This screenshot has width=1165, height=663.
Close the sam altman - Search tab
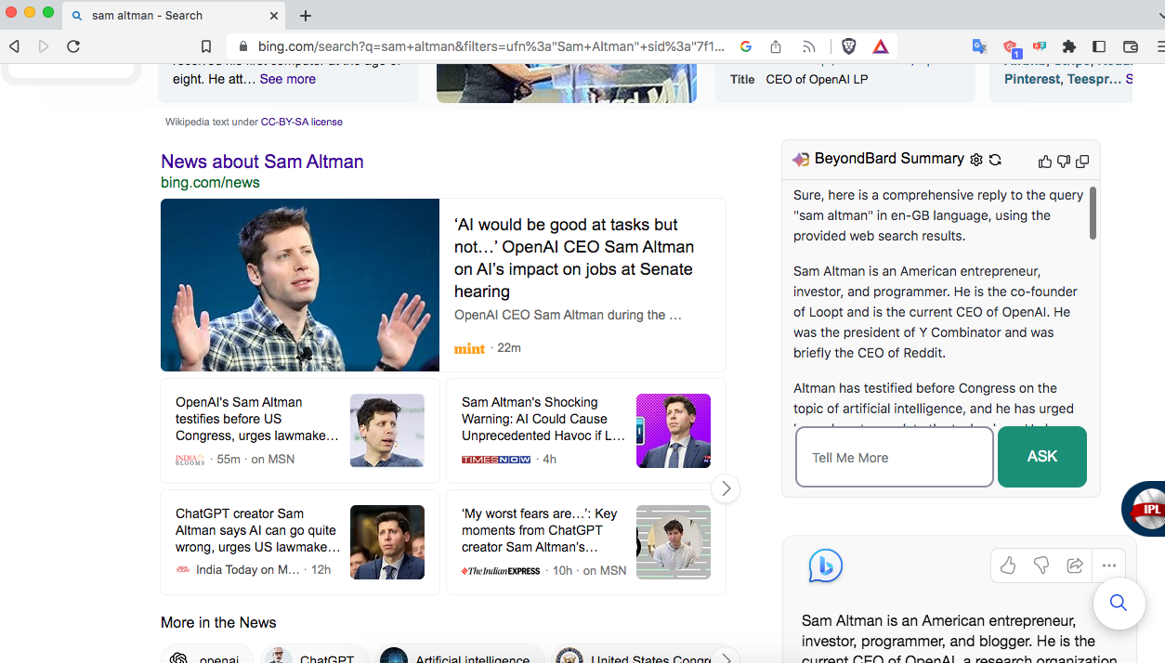pos(274,16)
